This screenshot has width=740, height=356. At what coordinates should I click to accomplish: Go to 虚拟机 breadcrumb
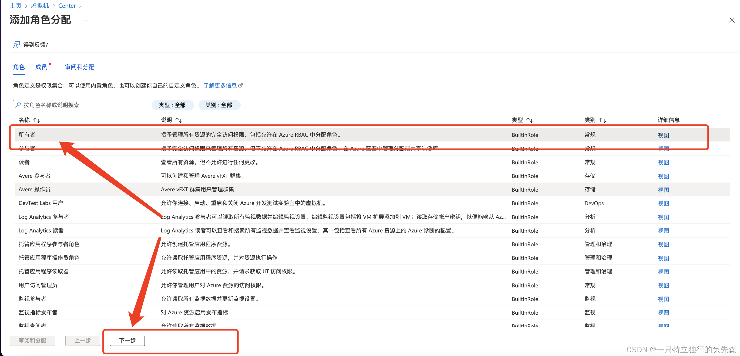pos(40,6)
